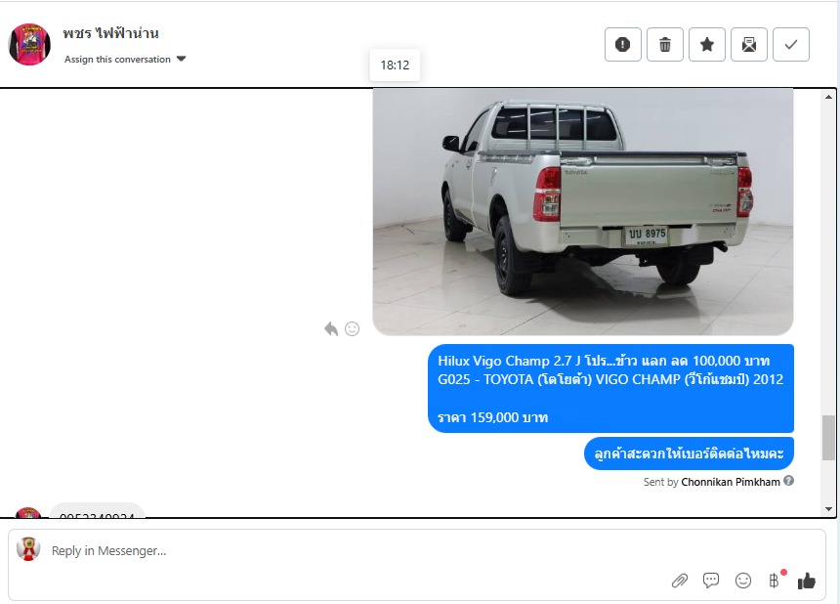Mark conversation as done checkmark
840x604 pixels.
(791, 45)
